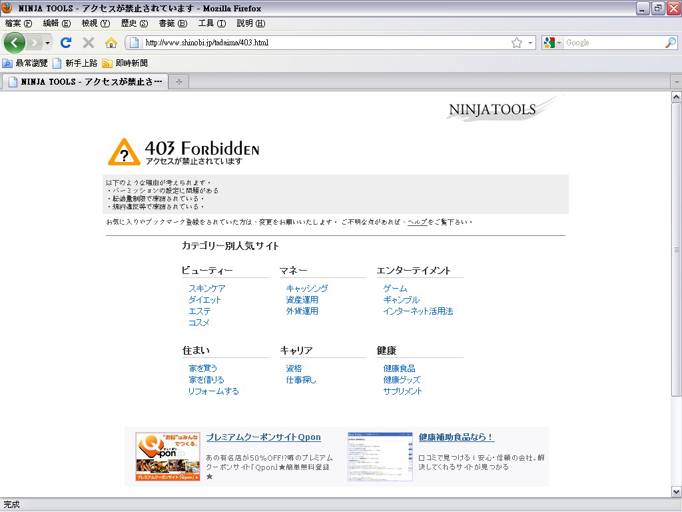682x512 pixels.
Task: Open the リフォームする link
Action: click(214, 391)
